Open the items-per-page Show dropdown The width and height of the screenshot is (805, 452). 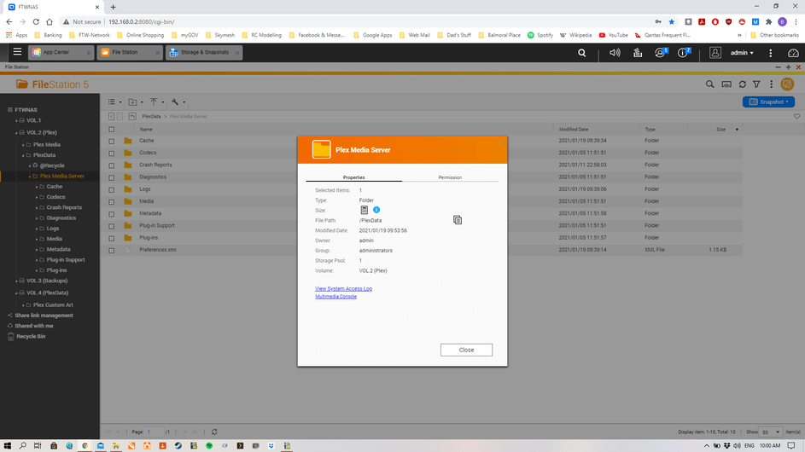tap(771, 432)
